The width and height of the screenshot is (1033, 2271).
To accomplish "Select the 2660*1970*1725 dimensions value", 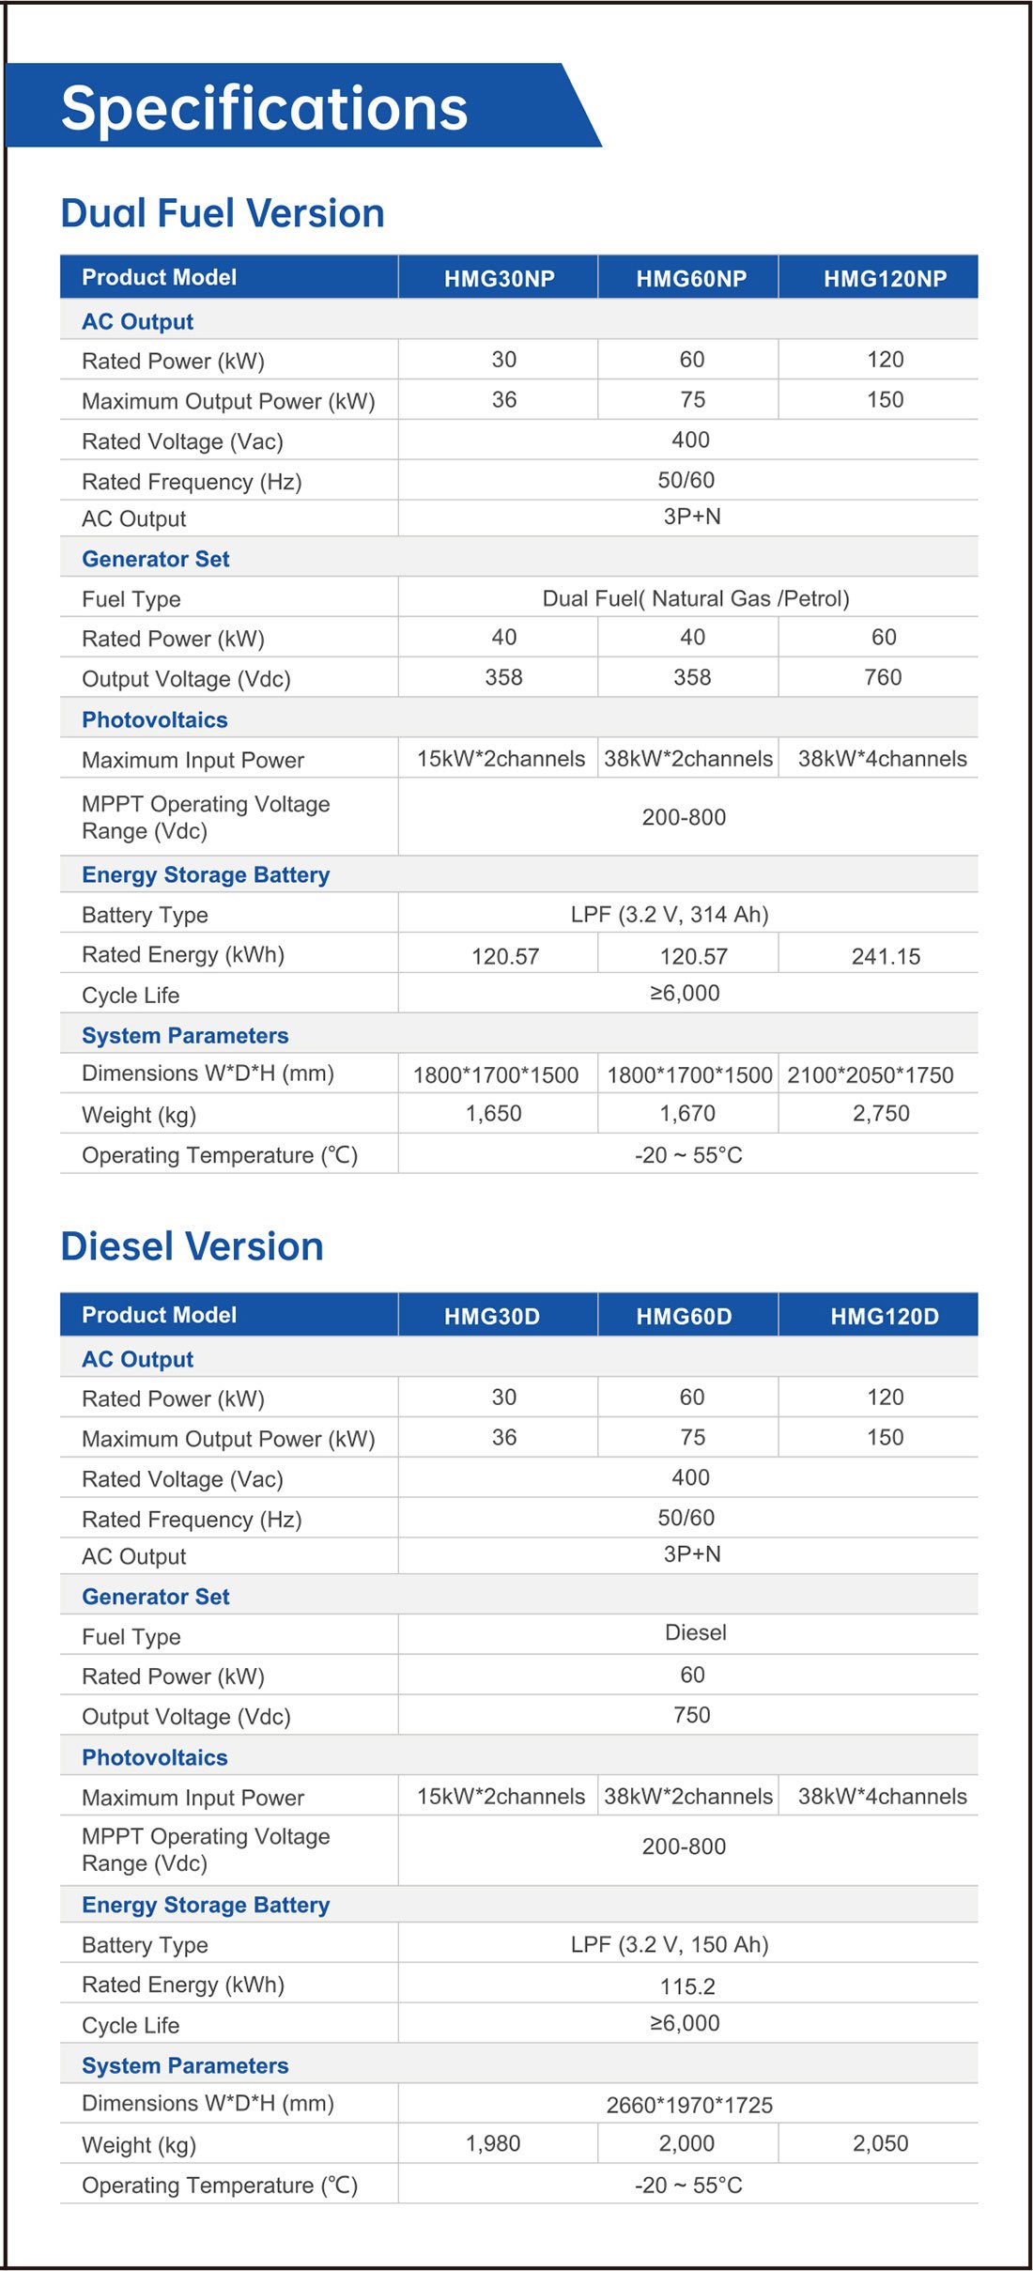I will pyautogui.click(x=689, y=2105).
